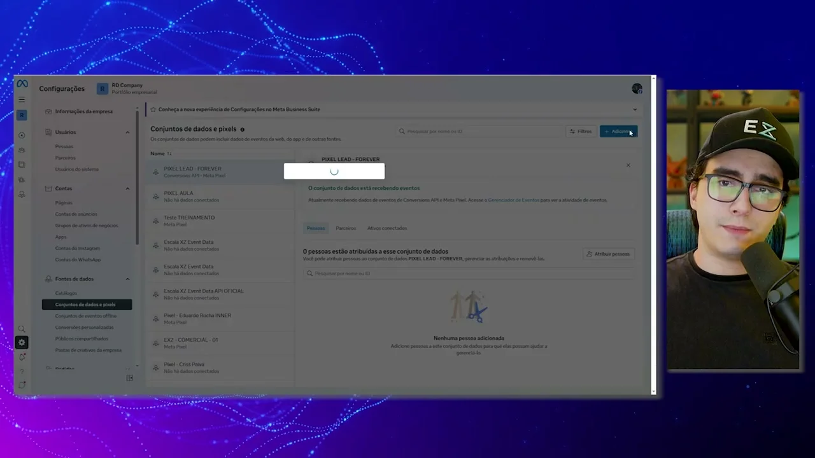The width and height of the screenshot is (815, 458).
Task: Sort the list by the Nome column
Action: click(160, 154)
